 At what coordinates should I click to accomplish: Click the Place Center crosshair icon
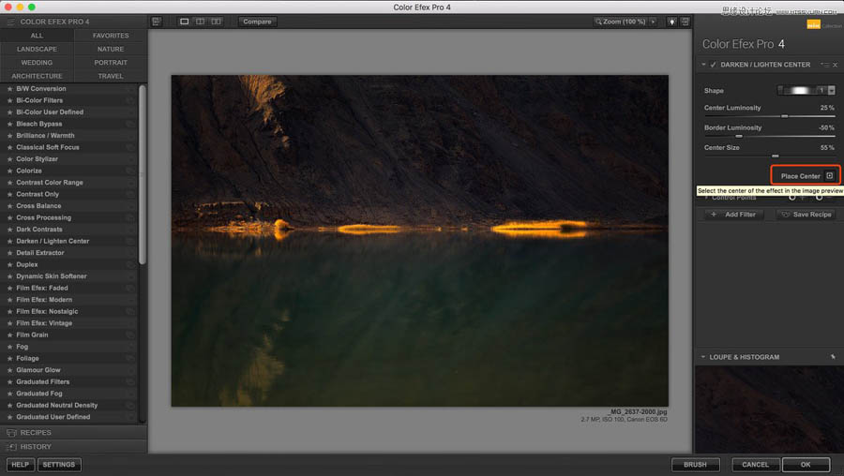(x=829, y=176)
